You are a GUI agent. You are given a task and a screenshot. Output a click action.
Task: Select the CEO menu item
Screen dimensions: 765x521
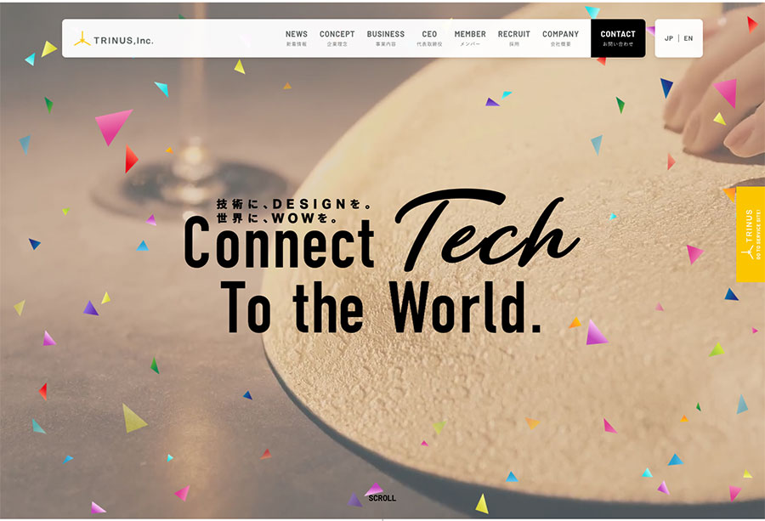tap(429, 38)
